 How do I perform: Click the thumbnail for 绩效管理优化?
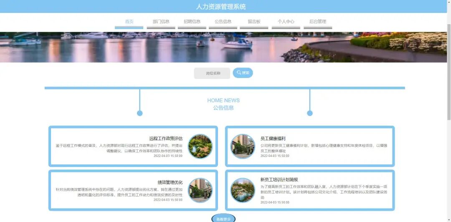click(200, 190)
